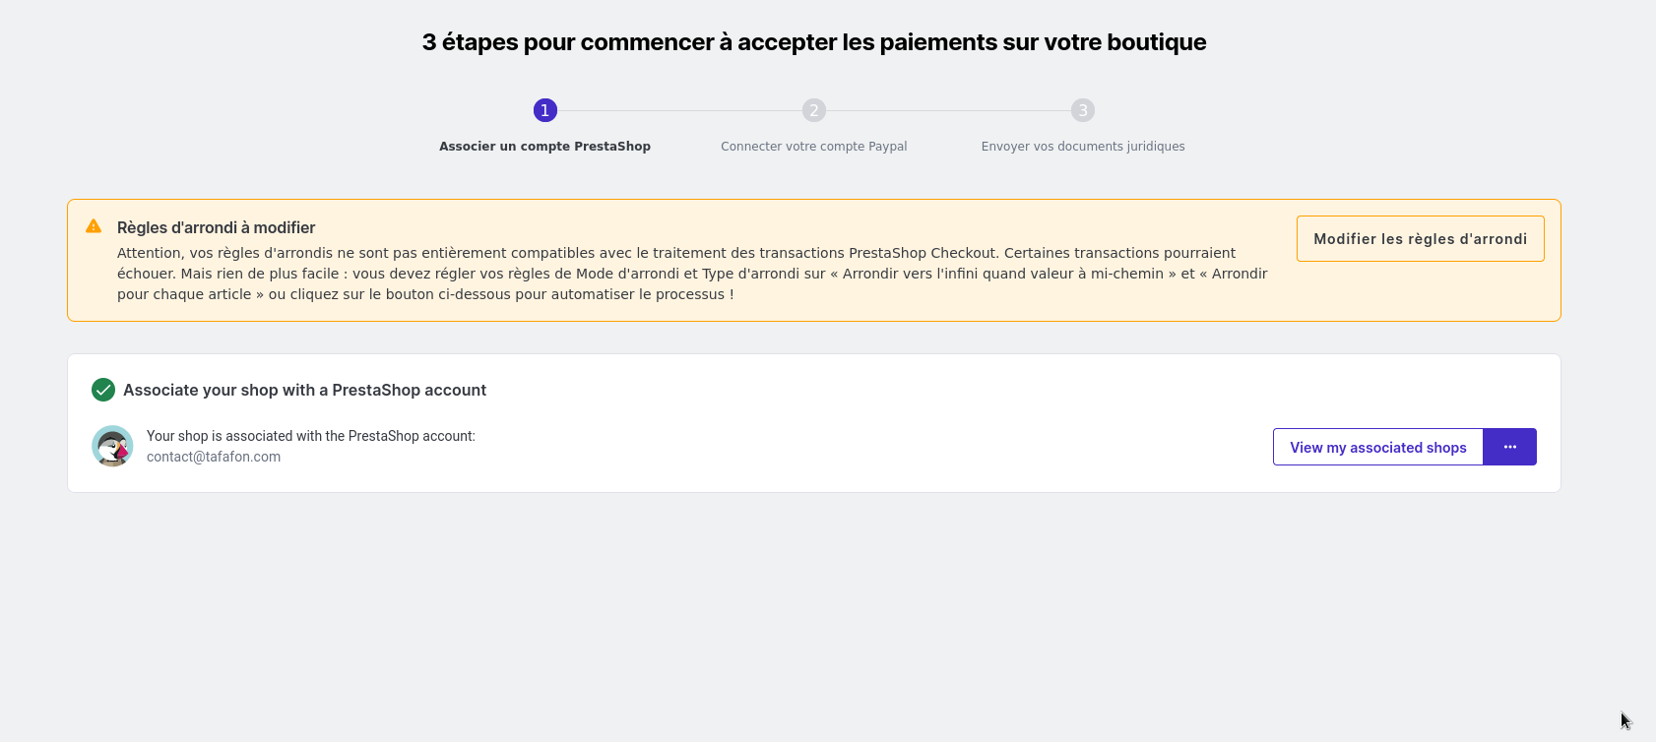The width and height of the screenshot is (1656, 742).
Task: Open the three-dots menu next to associated shops
Action: tap(1510, 447)
